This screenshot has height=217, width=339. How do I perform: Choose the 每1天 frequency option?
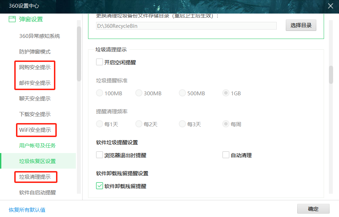[100, 124]
